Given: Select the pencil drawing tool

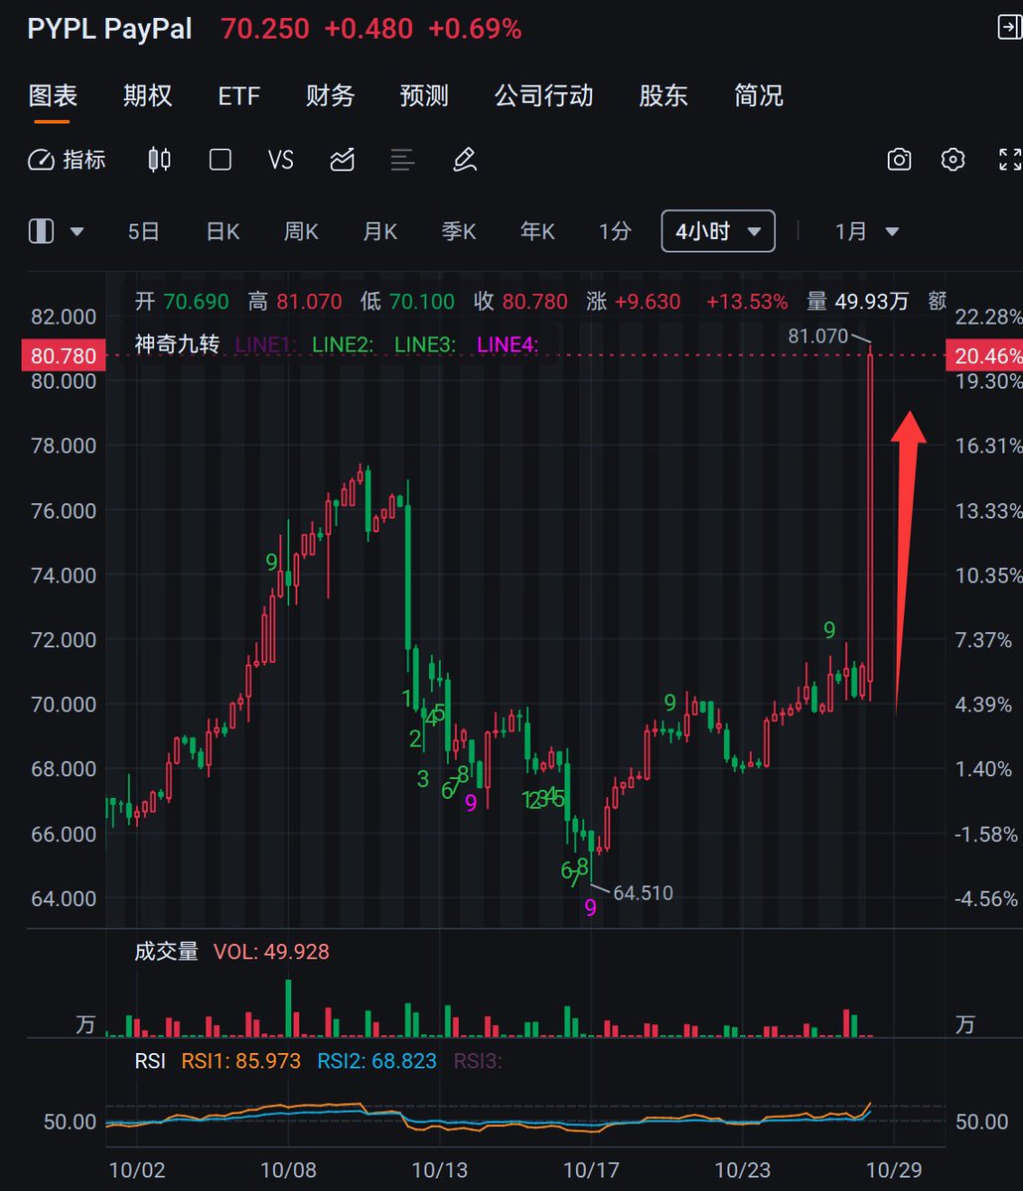Looking at the screenshot, I should click(x=464, y=160).
